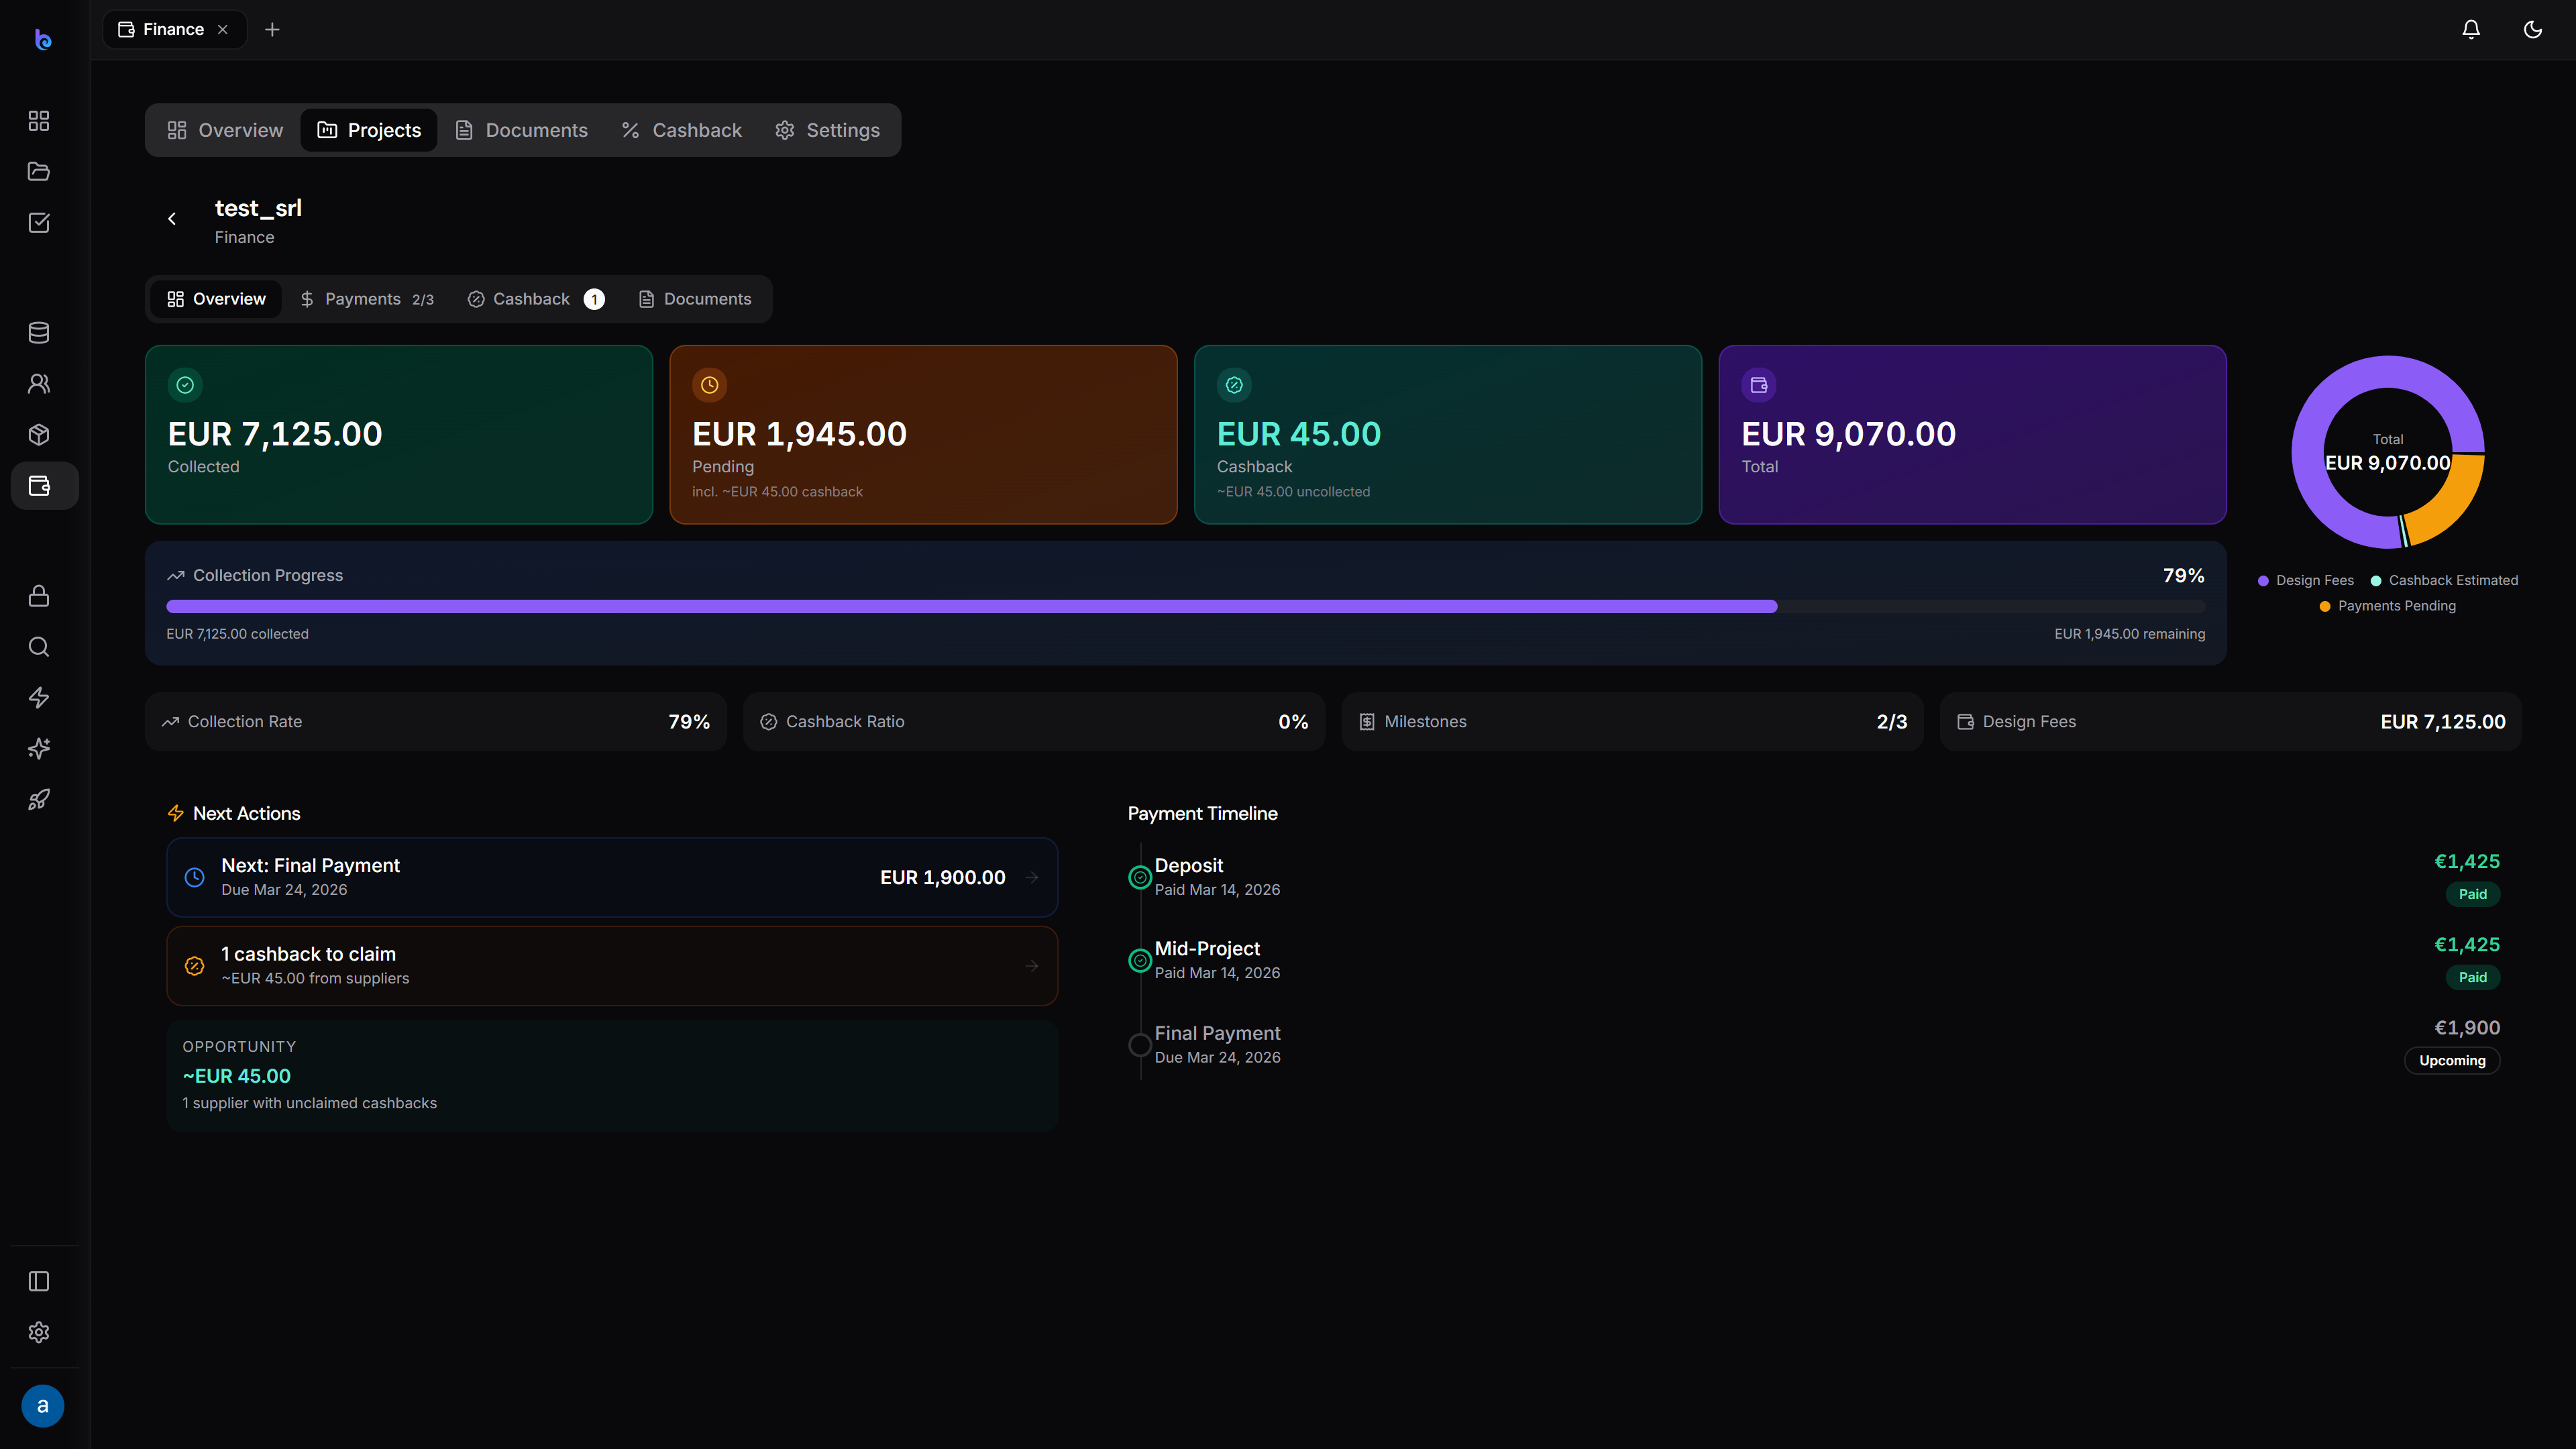Click the Upcoming badge for Final Payment
Screen dimensions: 2576x1449
[2452, 1061]
